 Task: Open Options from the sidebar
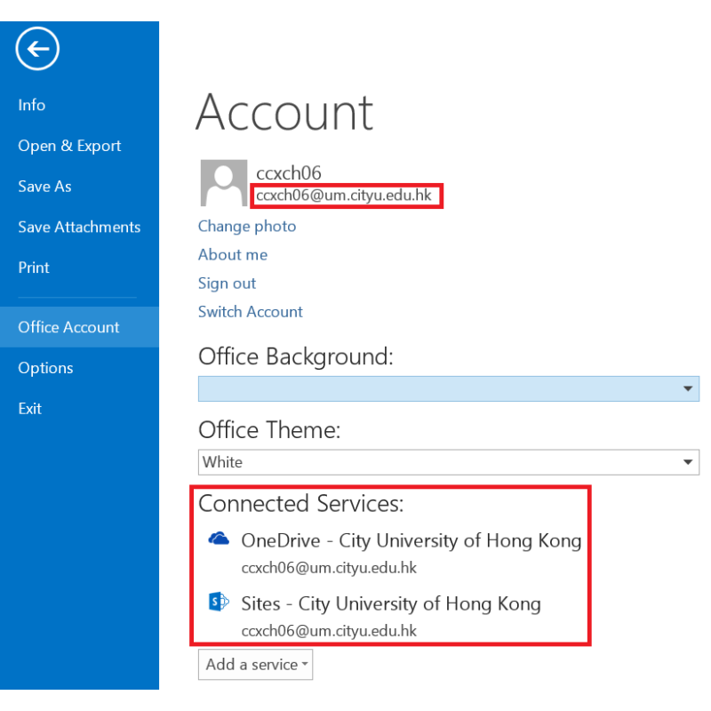(x=45, y=368)
